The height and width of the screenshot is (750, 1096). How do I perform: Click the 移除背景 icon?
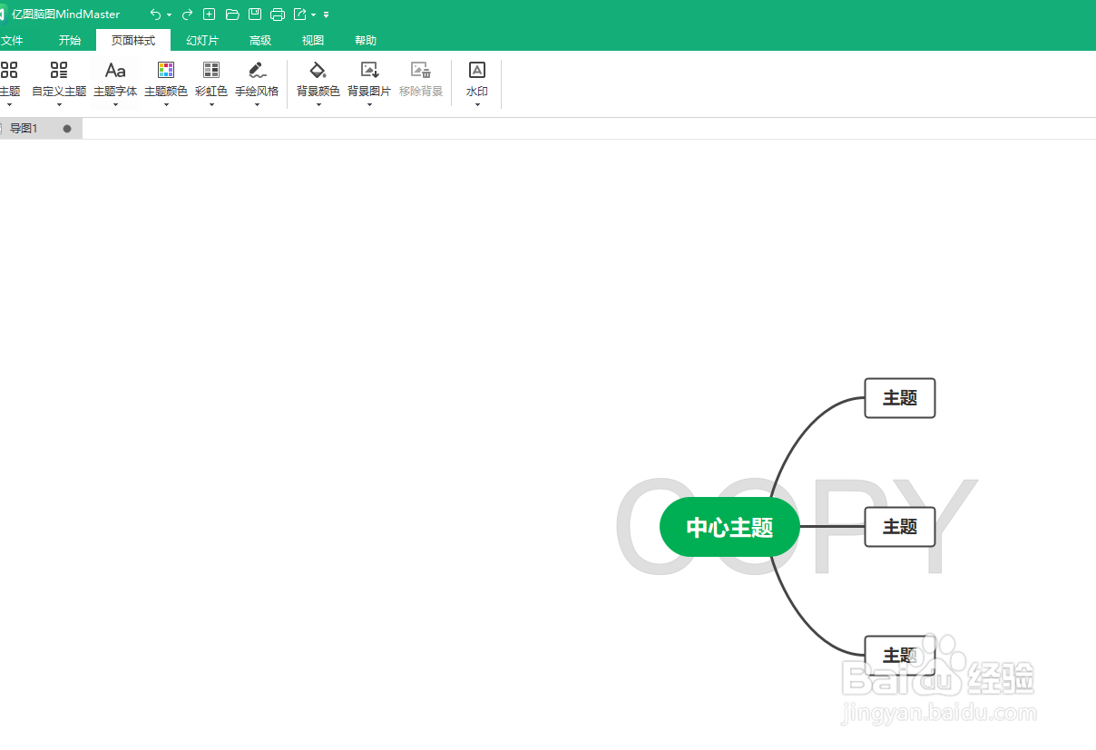tap(421, 70)
